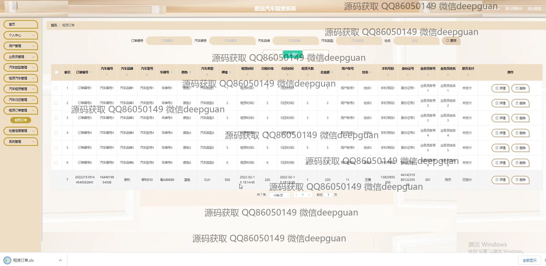Select page 1 in pagination
The width and height of the screenshot is (546, 266).
(x=303, y=195)
